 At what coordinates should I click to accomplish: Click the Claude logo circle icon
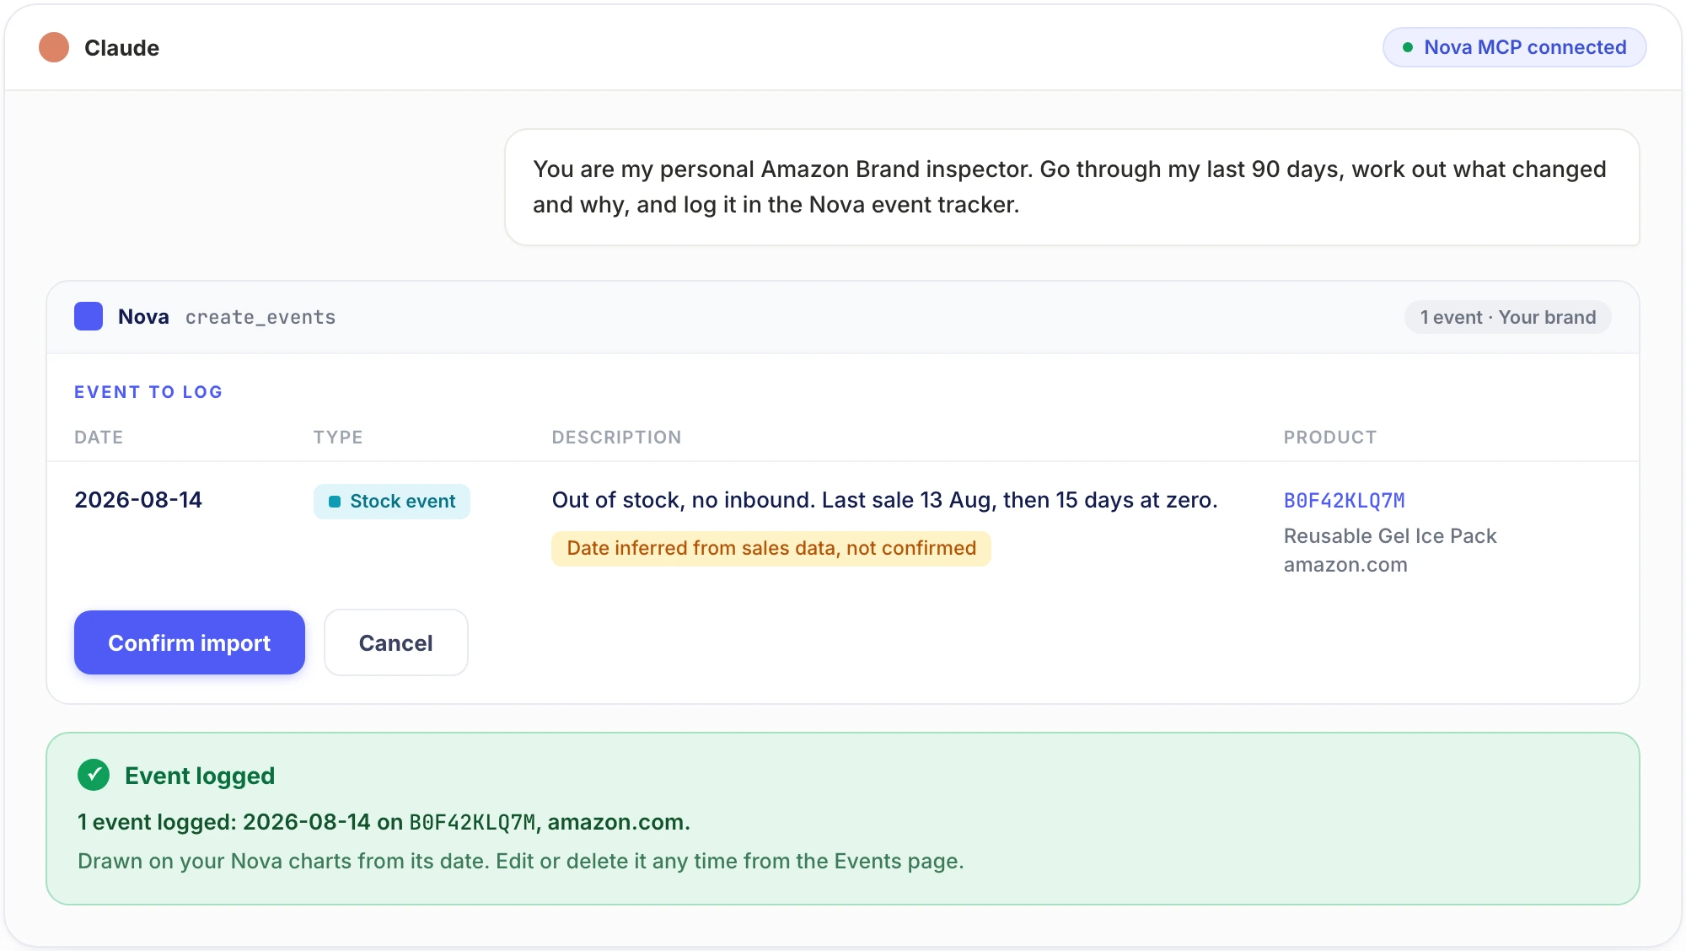pos(54,47)
